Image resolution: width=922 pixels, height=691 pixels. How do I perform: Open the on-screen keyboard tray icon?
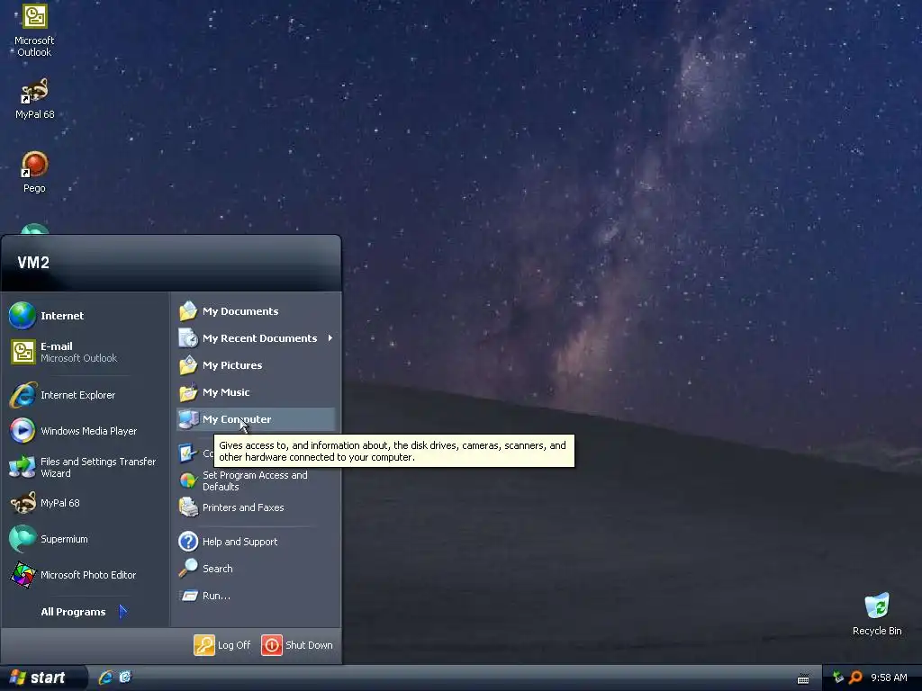(803, 678)
